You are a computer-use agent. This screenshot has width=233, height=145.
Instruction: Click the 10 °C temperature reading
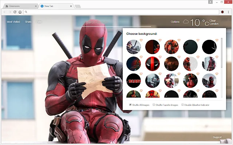(200, 23)
